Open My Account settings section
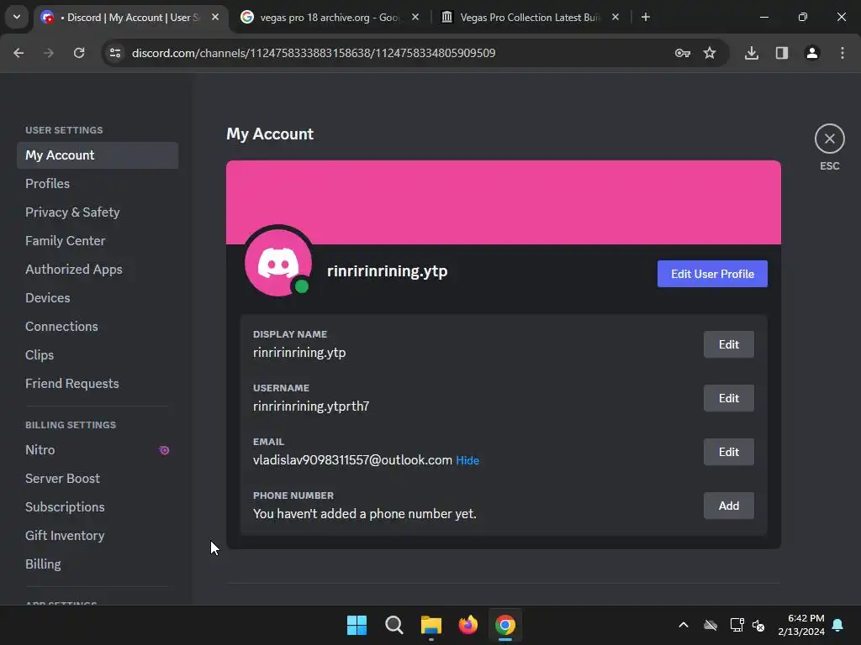Image resolution: width=861 pixels, height=645 pixels. pos(98,155)
